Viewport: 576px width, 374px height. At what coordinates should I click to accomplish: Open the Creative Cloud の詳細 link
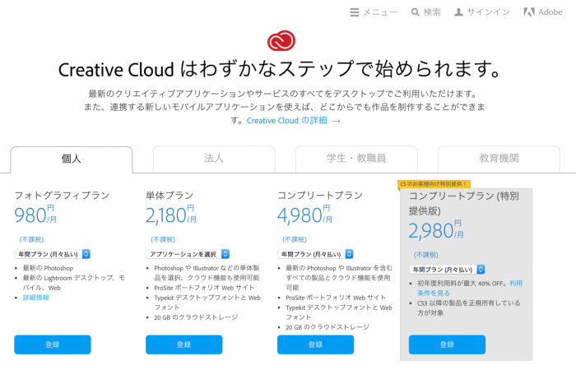tap(294, 121)
